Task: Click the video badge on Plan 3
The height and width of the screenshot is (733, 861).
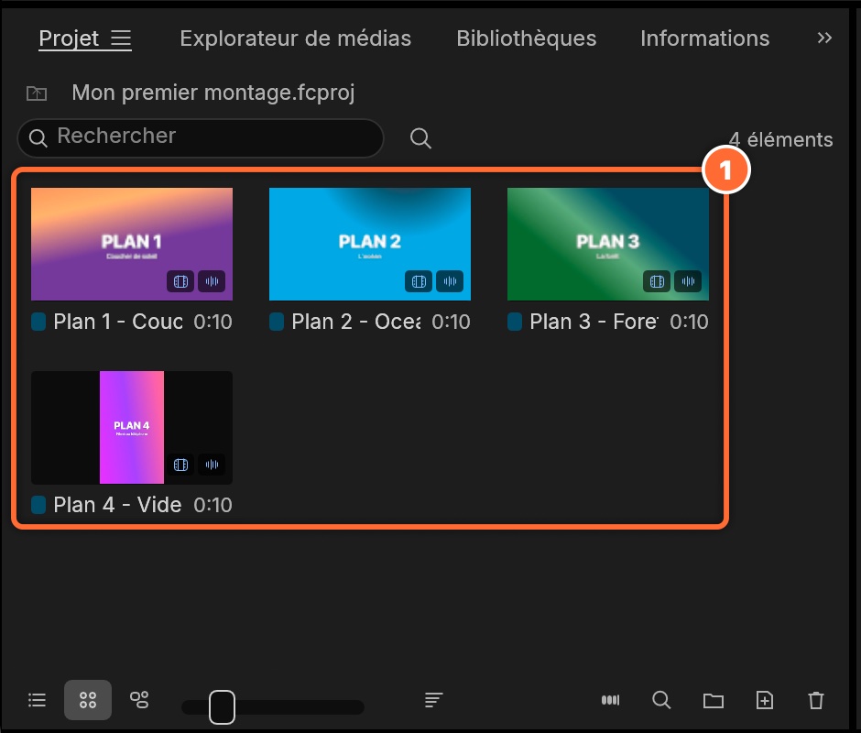Action: click(x=657, y=282)
